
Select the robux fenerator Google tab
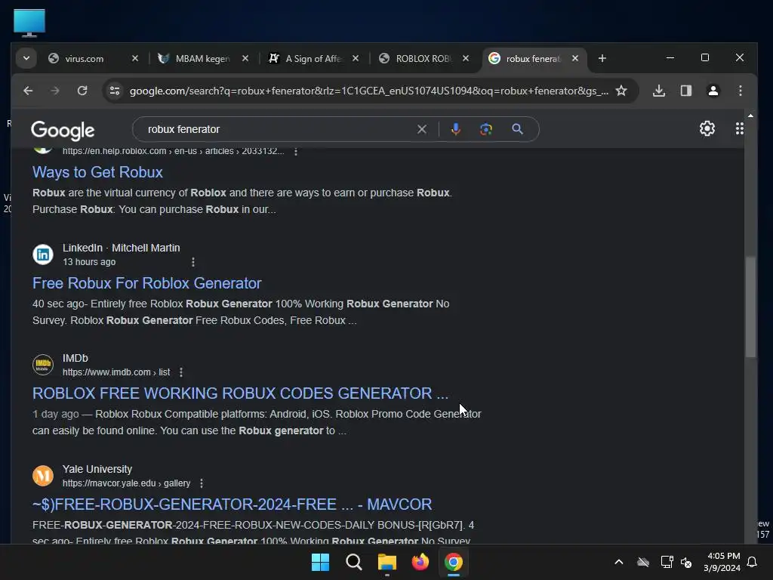point(532,59)
